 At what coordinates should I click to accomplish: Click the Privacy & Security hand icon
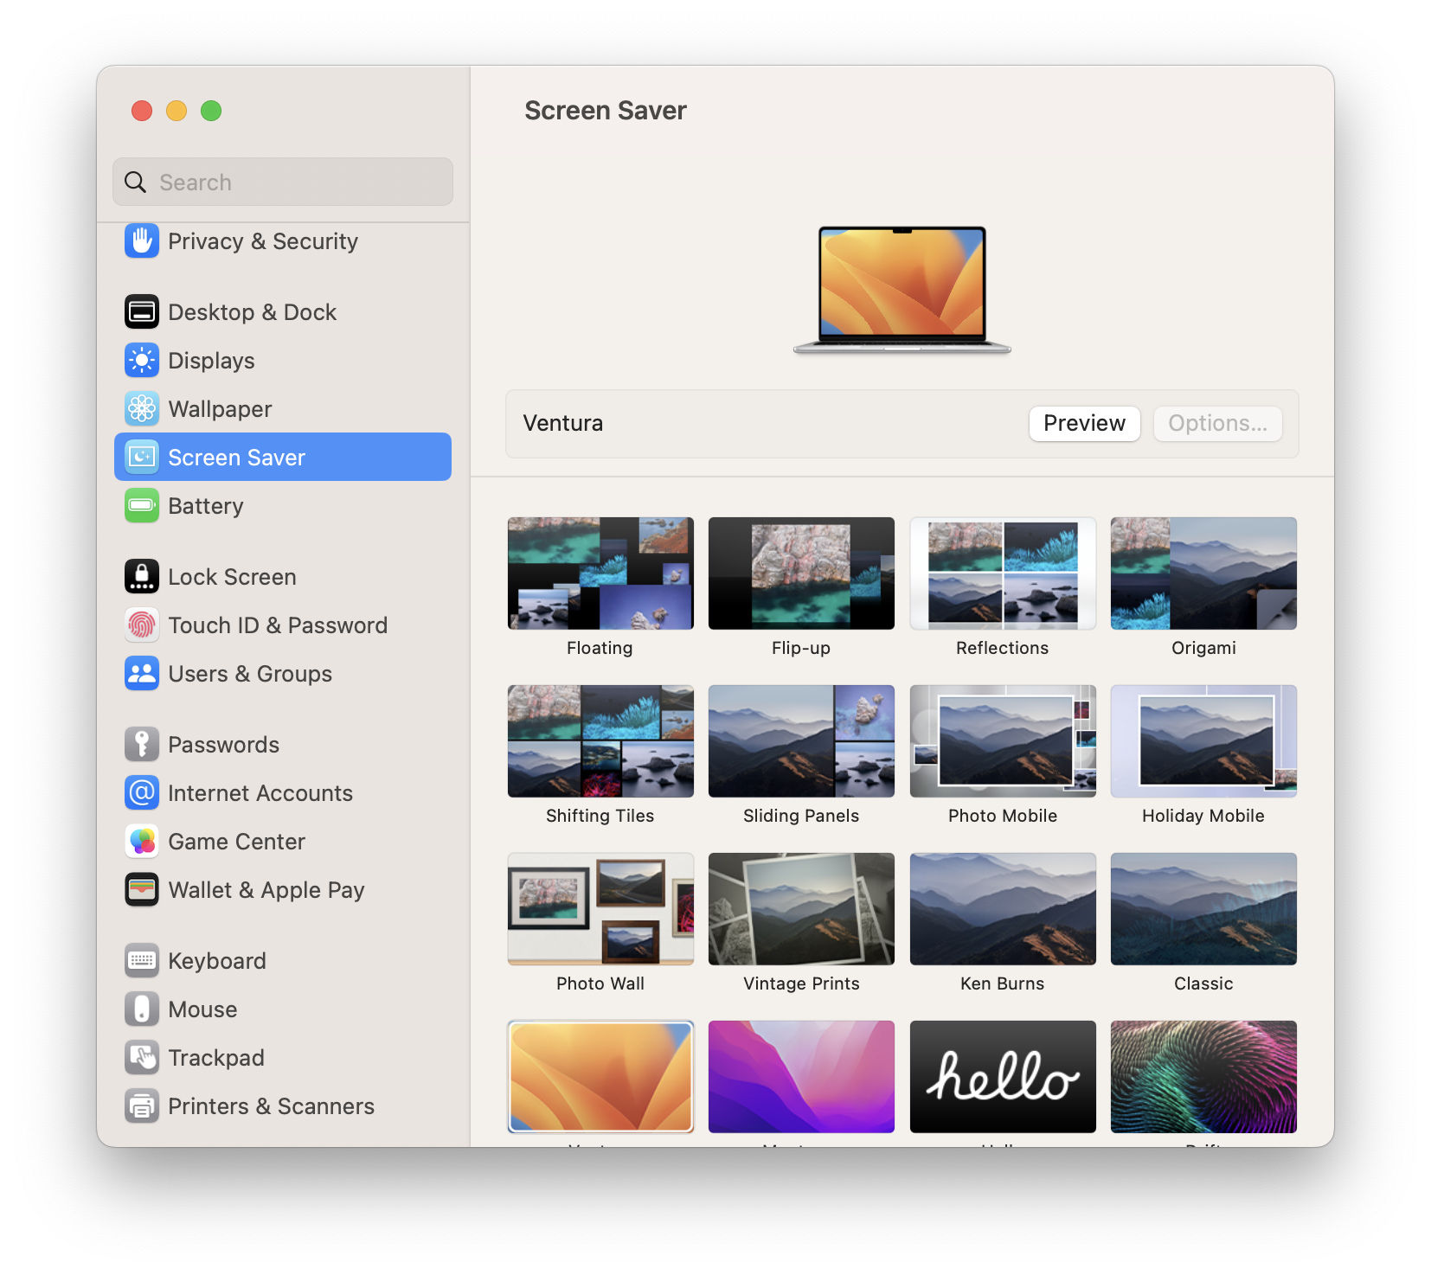point(142,241)
